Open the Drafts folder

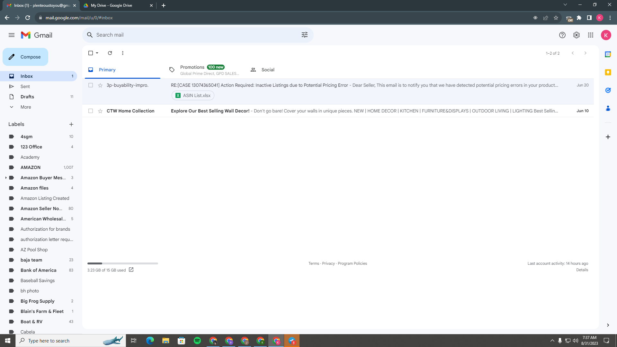(x=39, y=97)
